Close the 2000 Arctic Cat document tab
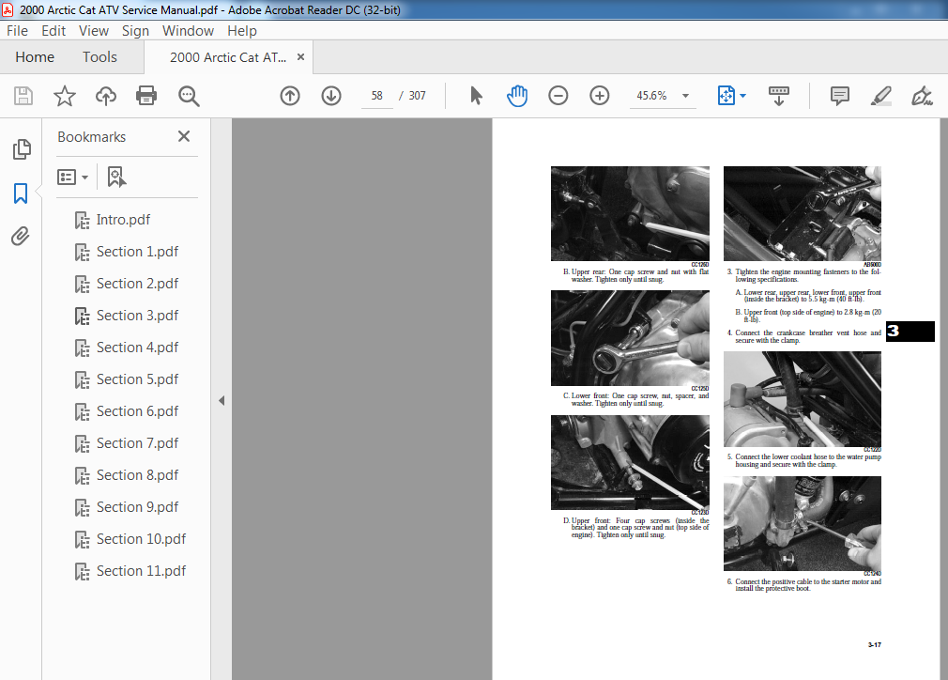 coord(300,57)
